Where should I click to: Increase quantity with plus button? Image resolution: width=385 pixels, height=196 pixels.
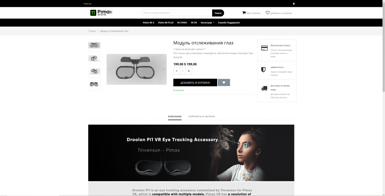189,71
